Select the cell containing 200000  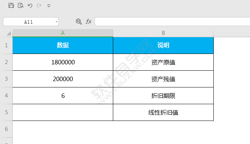click(63, 79)
